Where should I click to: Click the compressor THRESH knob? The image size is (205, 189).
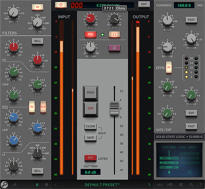(x=191, y=39)
